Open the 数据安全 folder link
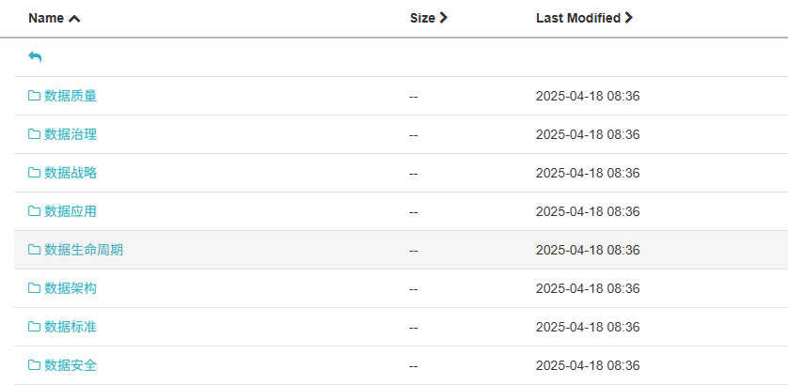This screenshot has height=385, width=788. click(x=71, y=365)
